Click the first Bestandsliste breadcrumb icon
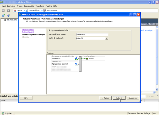 (27, 11)
